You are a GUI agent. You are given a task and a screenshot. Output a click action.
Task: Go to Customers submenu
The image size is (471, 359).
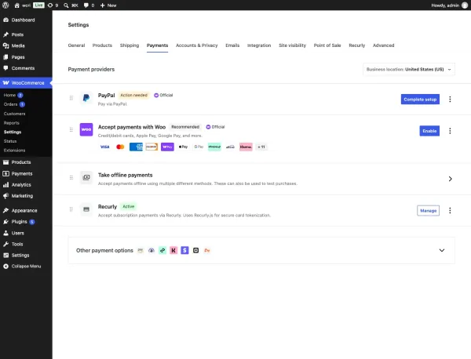coord(14,114)
